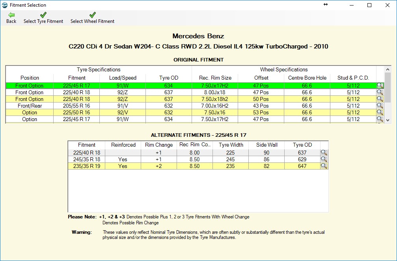
Task: Go back using the green Back arrow
Action: [x=11, y=18]
